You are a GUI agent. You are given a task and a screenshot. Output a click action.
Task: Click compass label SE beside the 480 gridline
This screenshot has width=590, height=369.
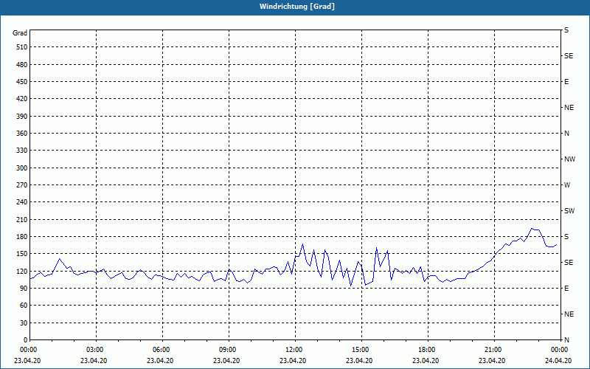click(x=569, y=56)
